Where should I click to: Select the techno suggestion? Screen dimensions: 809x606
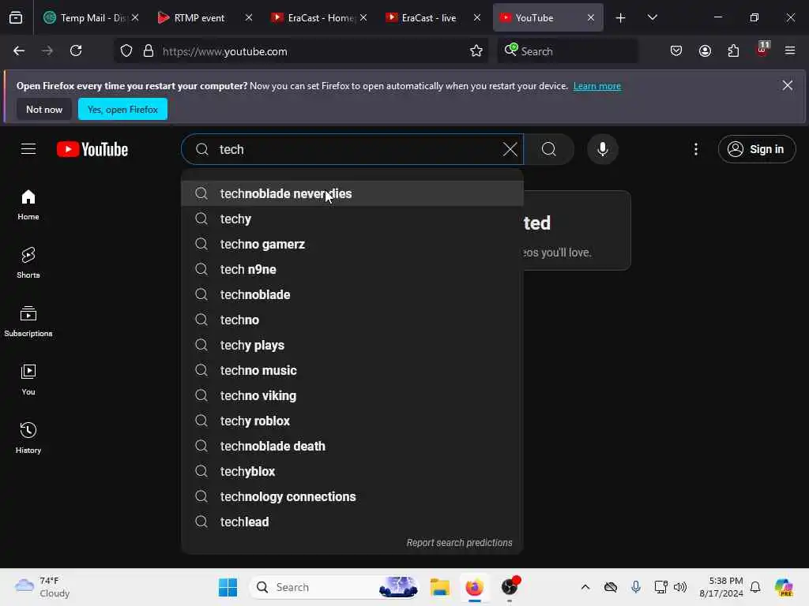352,320
